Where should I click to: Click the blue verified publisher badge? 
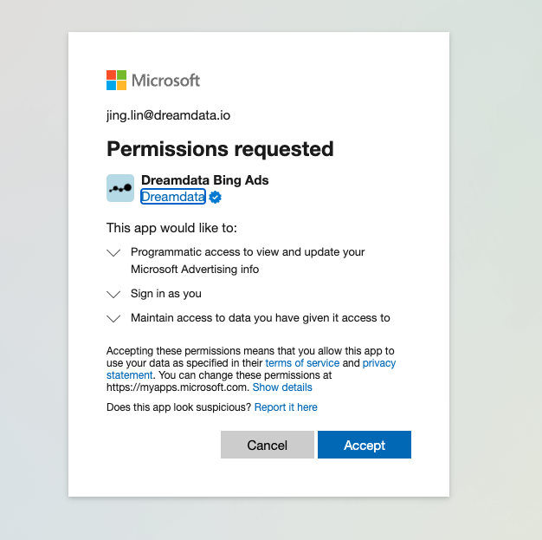point(215,197)
